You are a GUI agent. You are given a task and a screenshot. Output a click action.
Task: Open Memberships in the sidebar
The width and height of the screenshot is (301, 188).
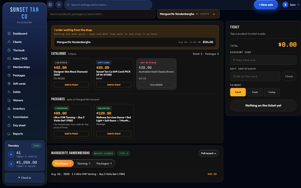point(25,67)
